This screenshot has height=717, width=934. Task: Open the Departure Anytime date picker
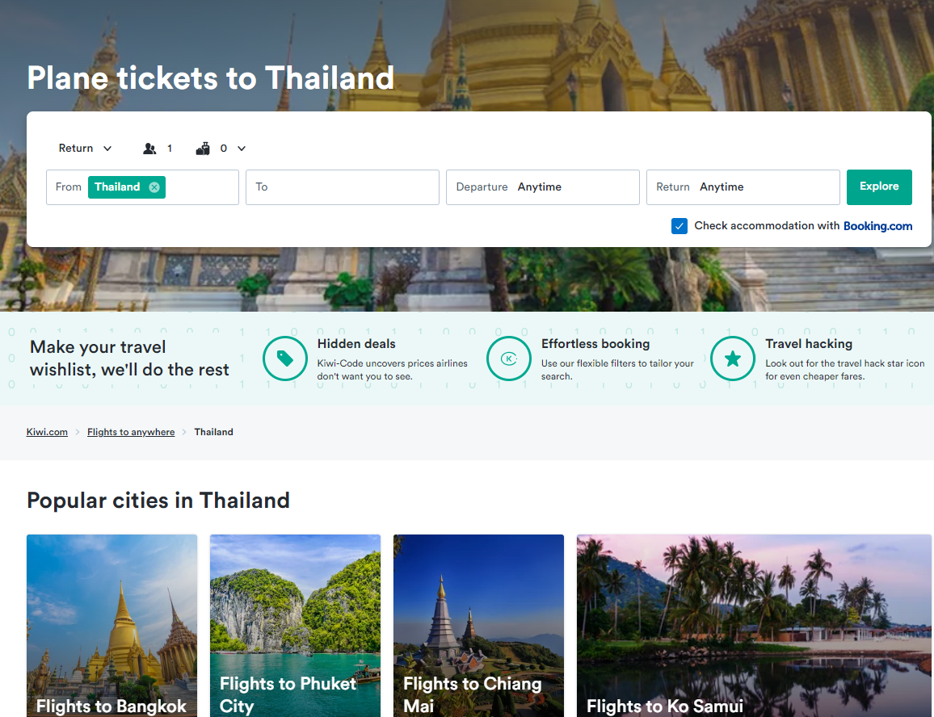pyautogui.click(x=542, y=187)
